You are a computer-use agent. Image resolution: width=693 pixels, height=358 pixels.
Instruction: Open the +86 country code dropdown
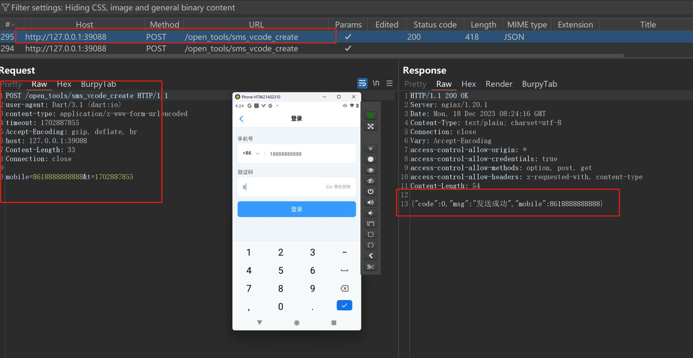coord(251,153)
